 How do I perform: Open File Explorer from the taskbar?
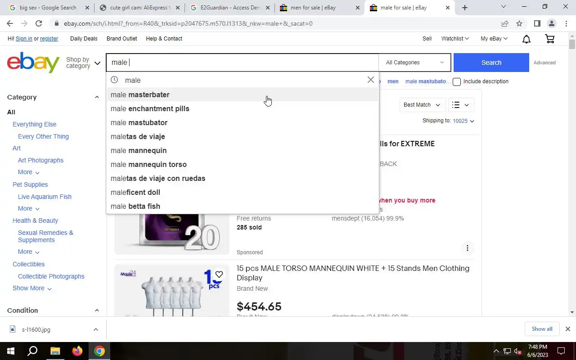click(x=55, y=351)
